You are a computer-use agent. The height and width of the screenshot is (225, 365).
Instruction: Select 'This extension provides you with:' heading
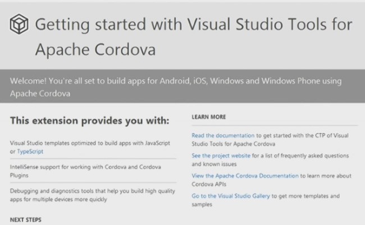pos(90,121)
